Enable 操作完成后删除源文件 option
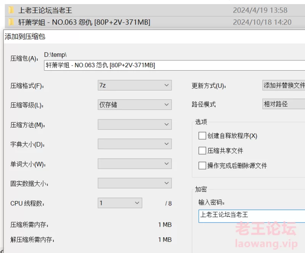This screenshot has height=253, width=305. (202, 165)
